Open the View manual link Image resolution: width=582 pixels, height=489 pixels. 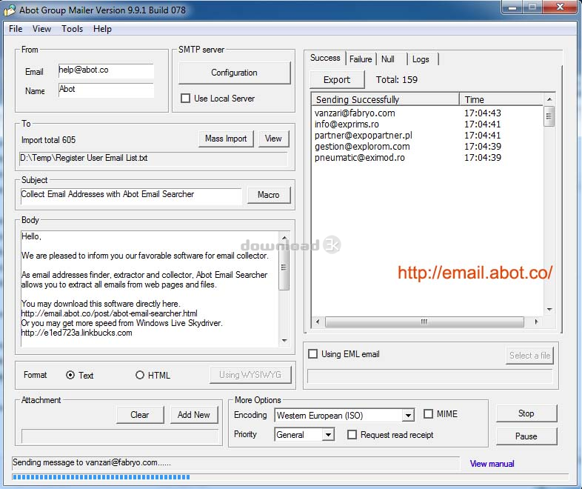pyautogui.click(x=492, y=464)
